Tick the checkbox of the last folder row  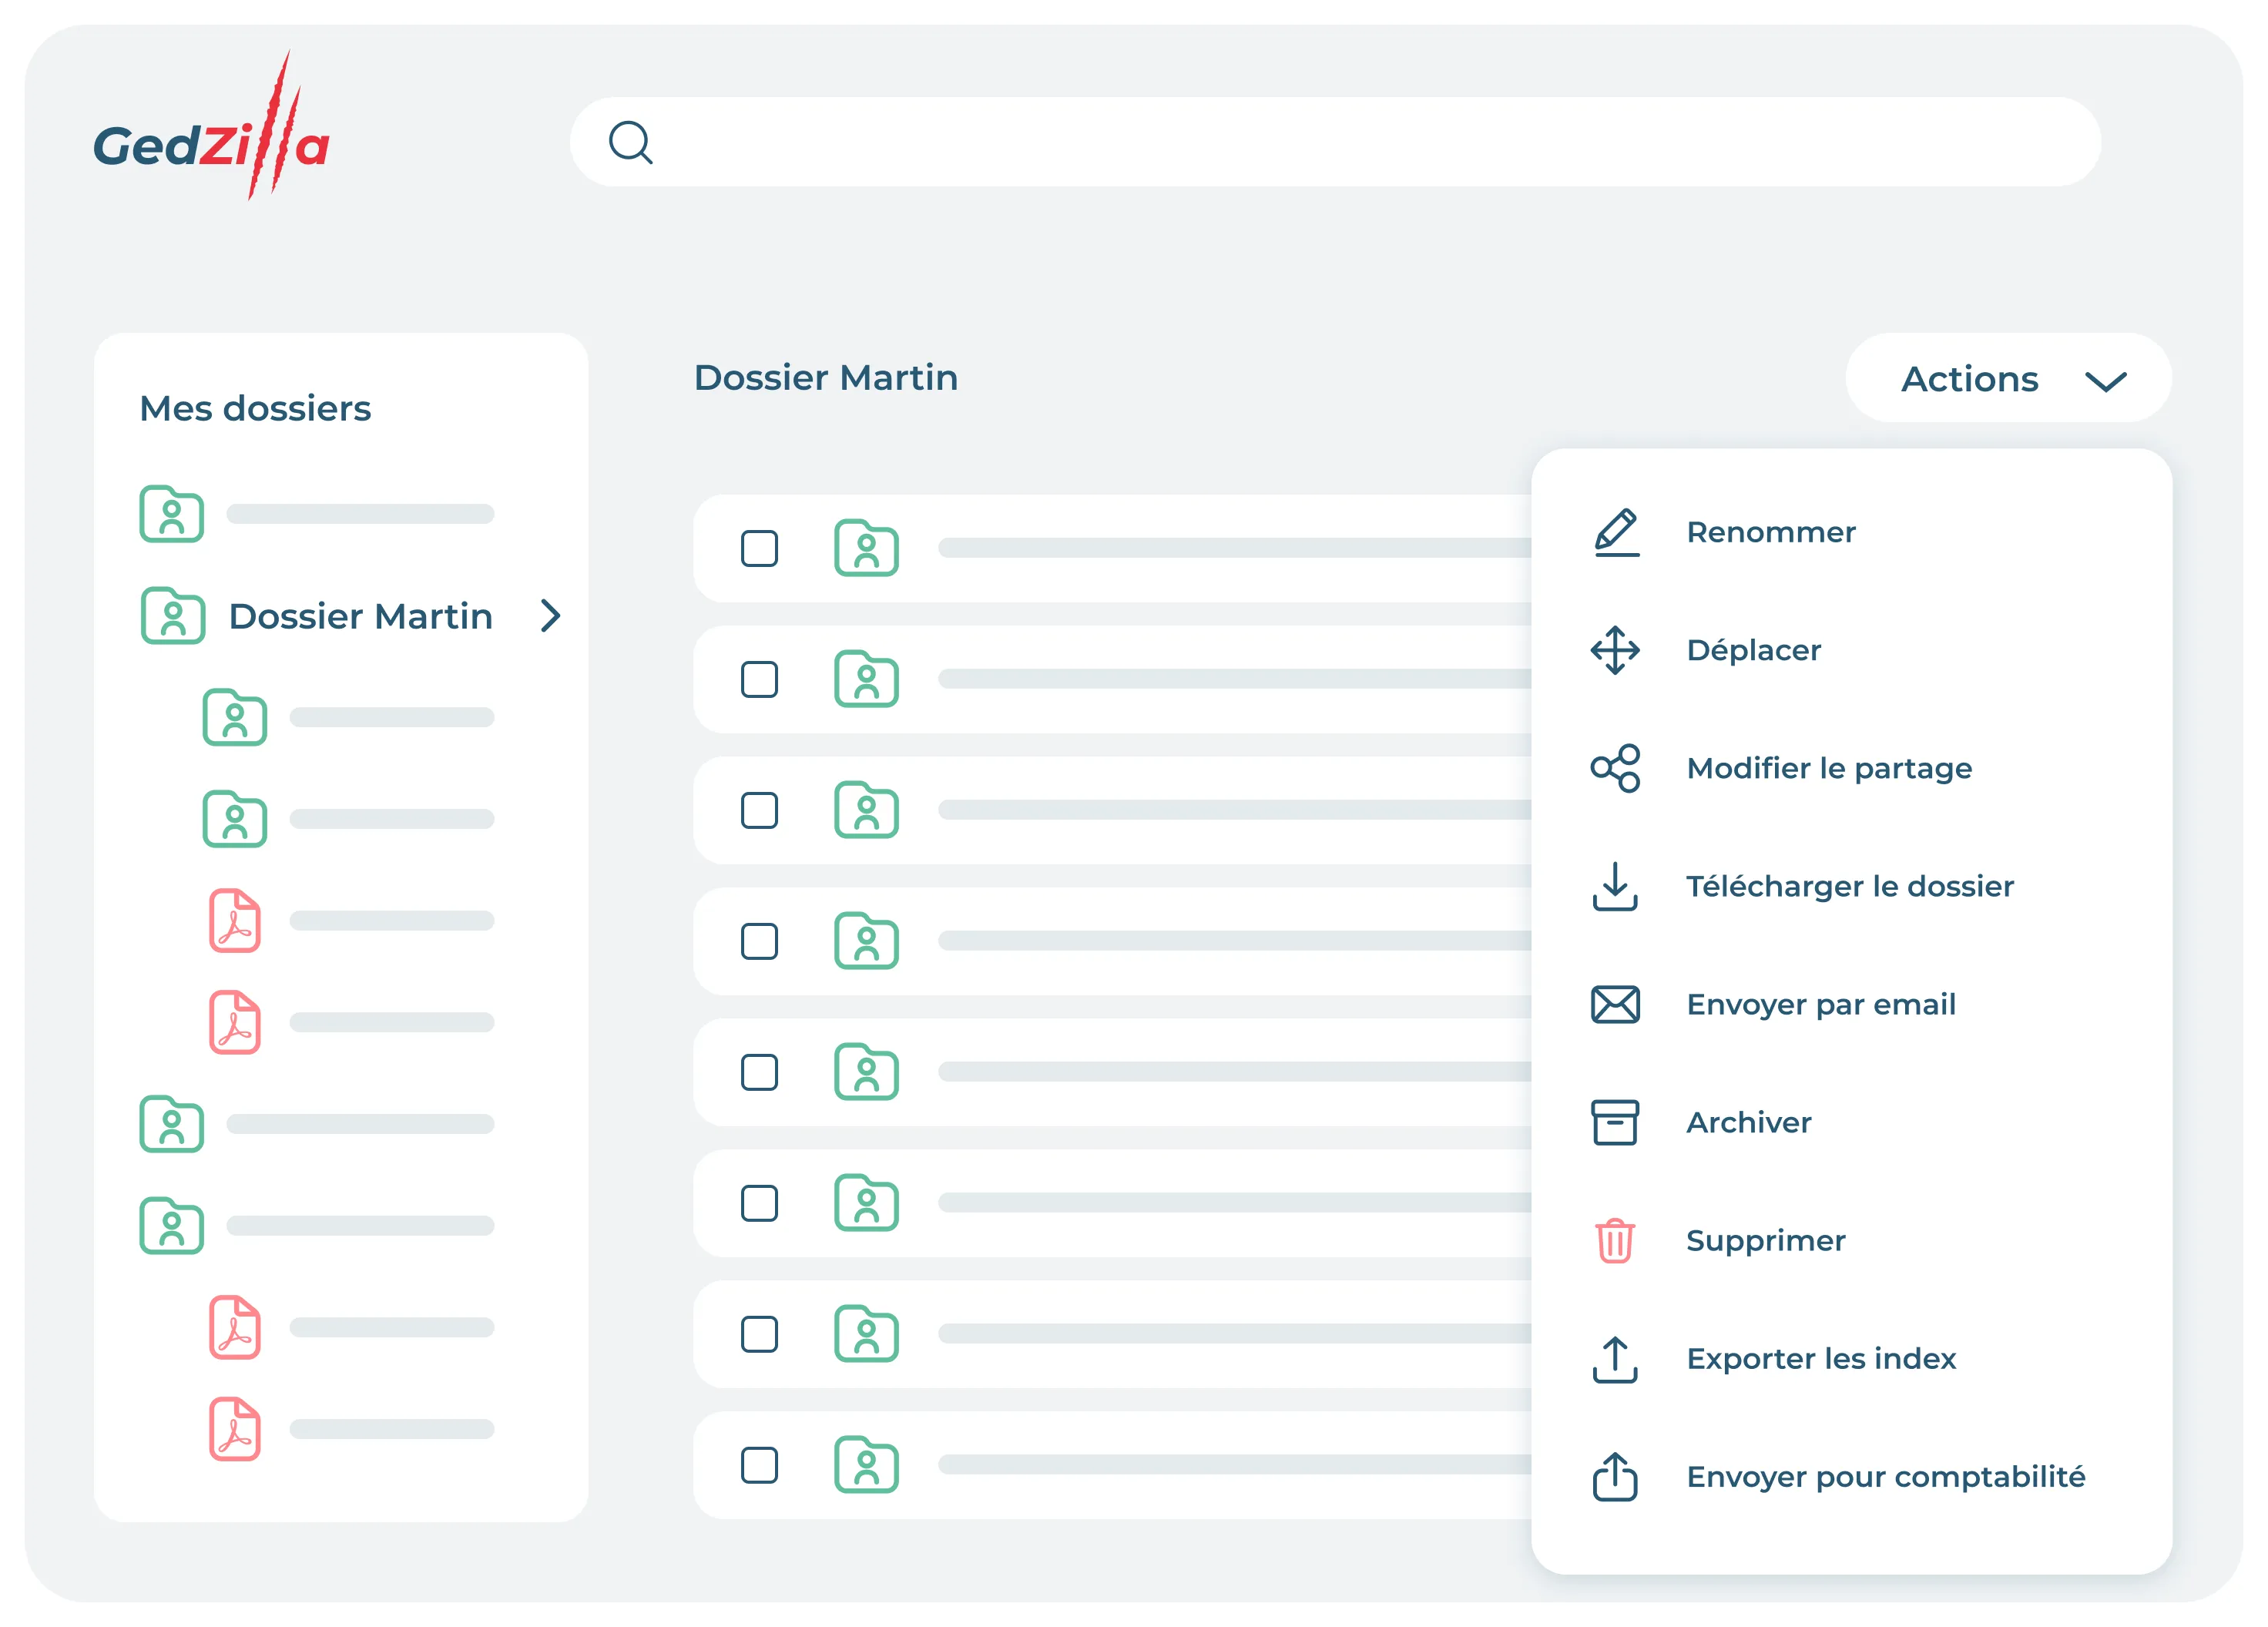click(x=759, y=1465)
